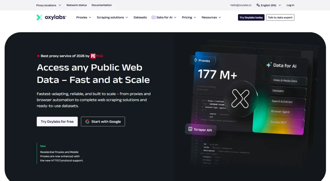Click the AI badge icon beside Data for AI
The image size is (330, 181).
153,17
